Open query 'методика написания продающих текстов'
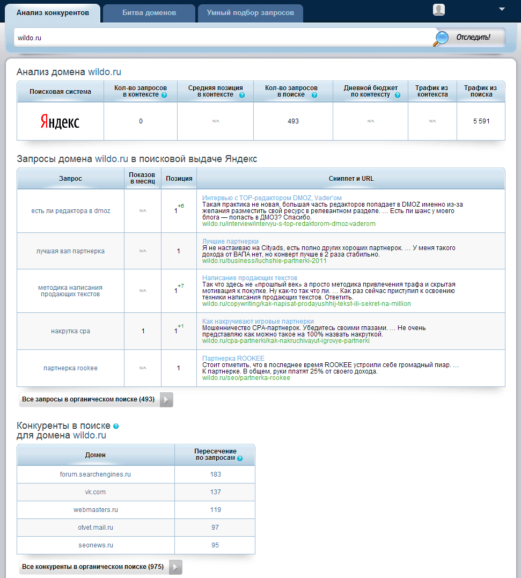The image size is (521, 578). tap(70, 291)
